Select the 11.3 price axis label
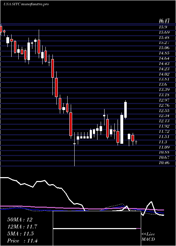 pos(163,142)
